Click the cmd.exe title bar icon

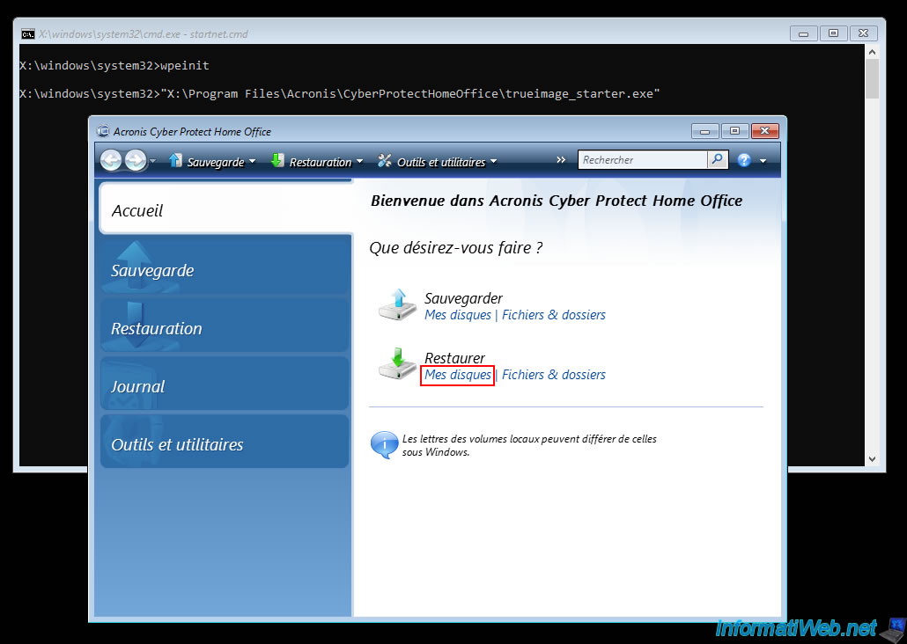28,33
